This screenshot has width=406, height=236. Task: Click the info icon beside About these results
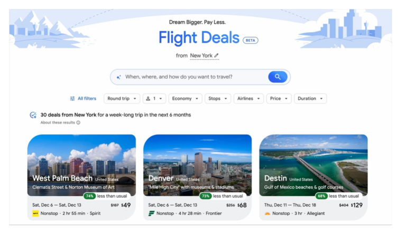click(x=78, y=123)
